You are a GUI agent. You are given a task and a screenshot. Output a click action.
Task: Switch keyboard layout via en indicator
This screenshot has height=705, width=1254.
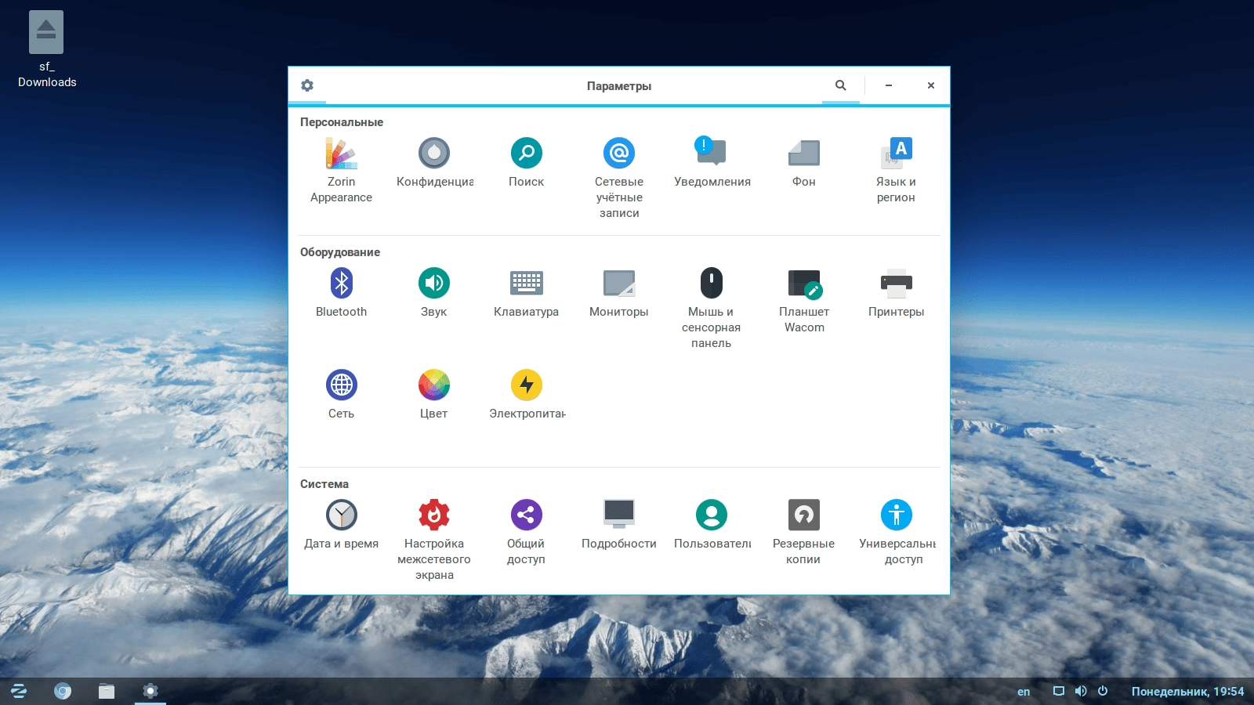[x=1024, y=692]
